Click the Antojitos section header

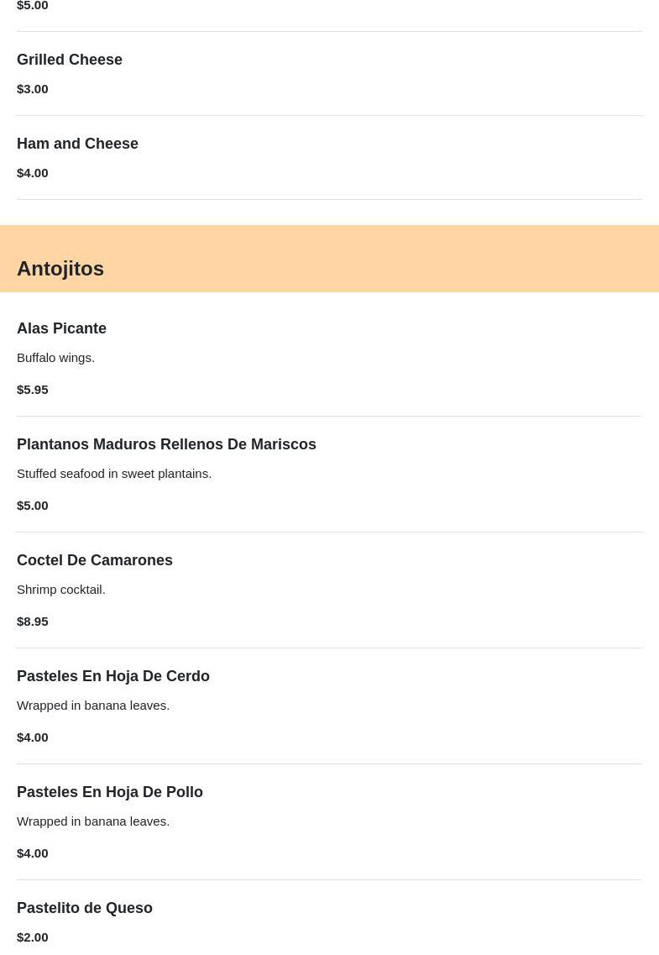pos(60,268)
